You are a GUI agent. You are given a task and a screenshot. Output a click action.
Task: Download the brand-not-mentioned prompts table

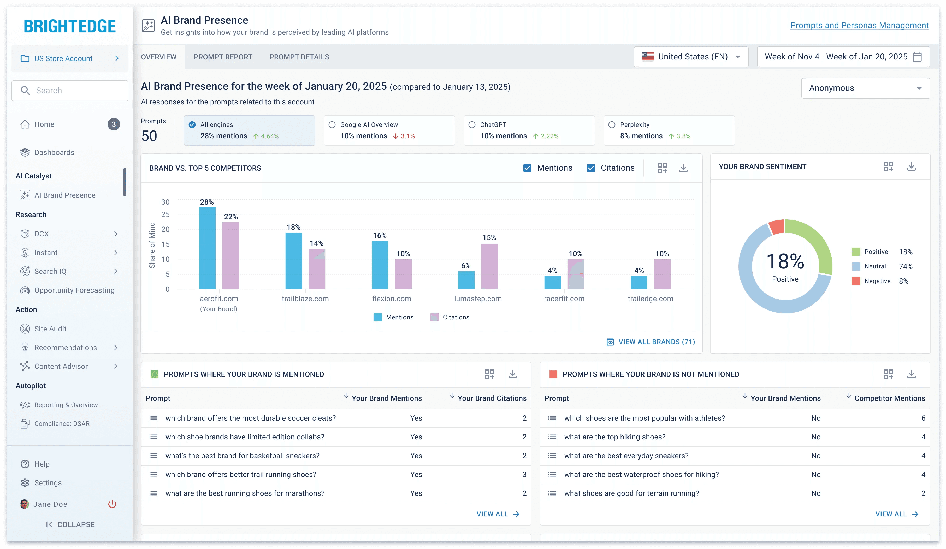tap(911, 374)
